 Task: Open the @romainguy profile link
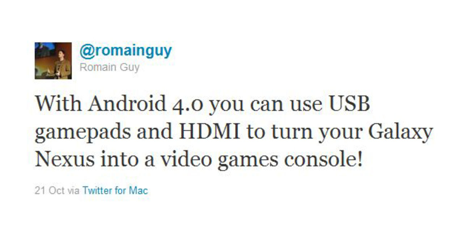[x=126, y=51]
